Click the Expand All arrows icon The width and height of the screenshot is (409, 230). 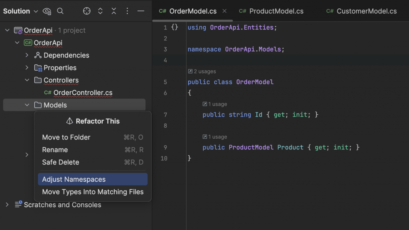pyautogui.click(x=100, y=11)
